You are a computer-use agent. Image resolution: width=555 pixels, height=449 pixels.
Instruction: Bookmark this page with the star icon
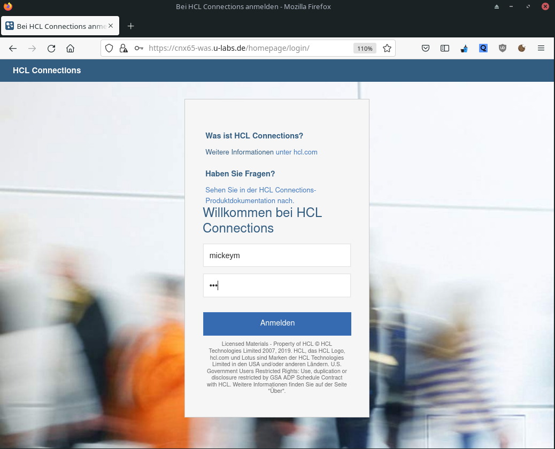pyautogui.click(x=387, y=48)
